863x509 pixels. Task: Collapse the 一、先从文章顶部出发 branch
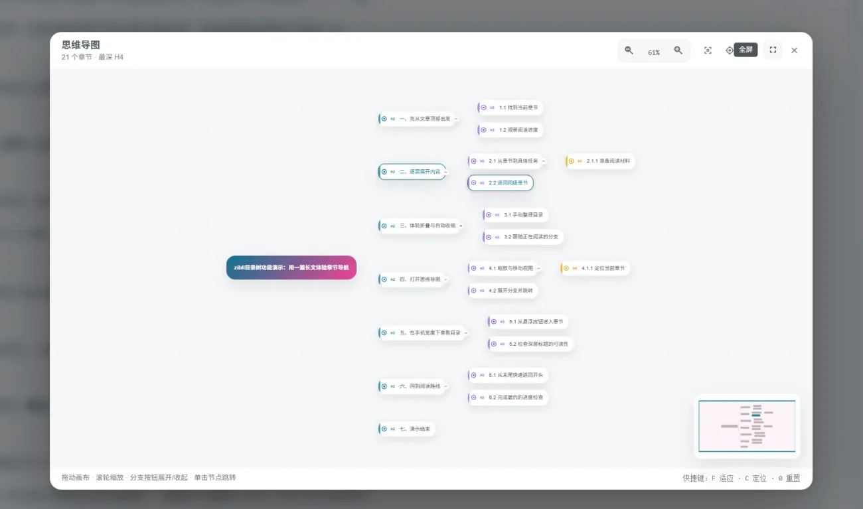pyautogui.click(x=456, y=119)
